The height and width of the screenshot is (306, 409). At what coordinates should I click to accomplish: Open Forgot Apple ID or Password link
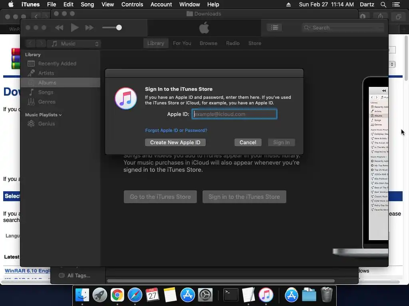[x=176, y=130]
